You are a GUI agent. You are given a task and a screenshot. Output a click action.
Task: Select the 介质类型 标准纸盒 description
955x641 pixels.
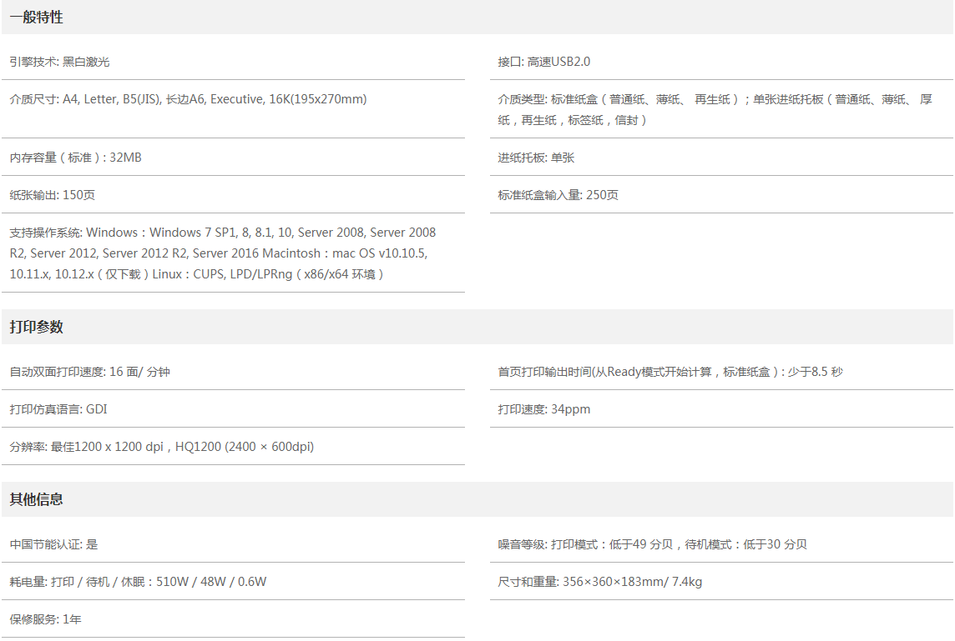tap(715, 109)
